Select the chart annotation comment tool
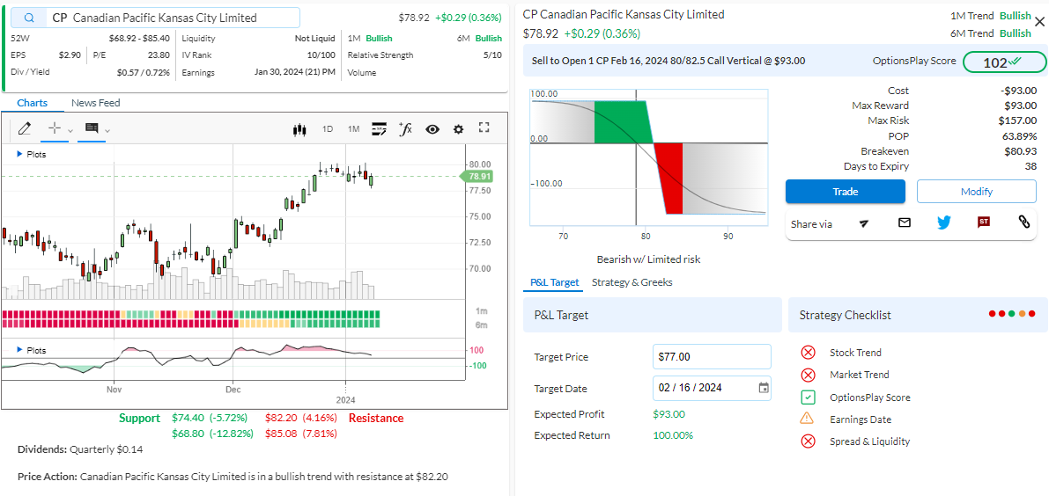 pos(92,128)
